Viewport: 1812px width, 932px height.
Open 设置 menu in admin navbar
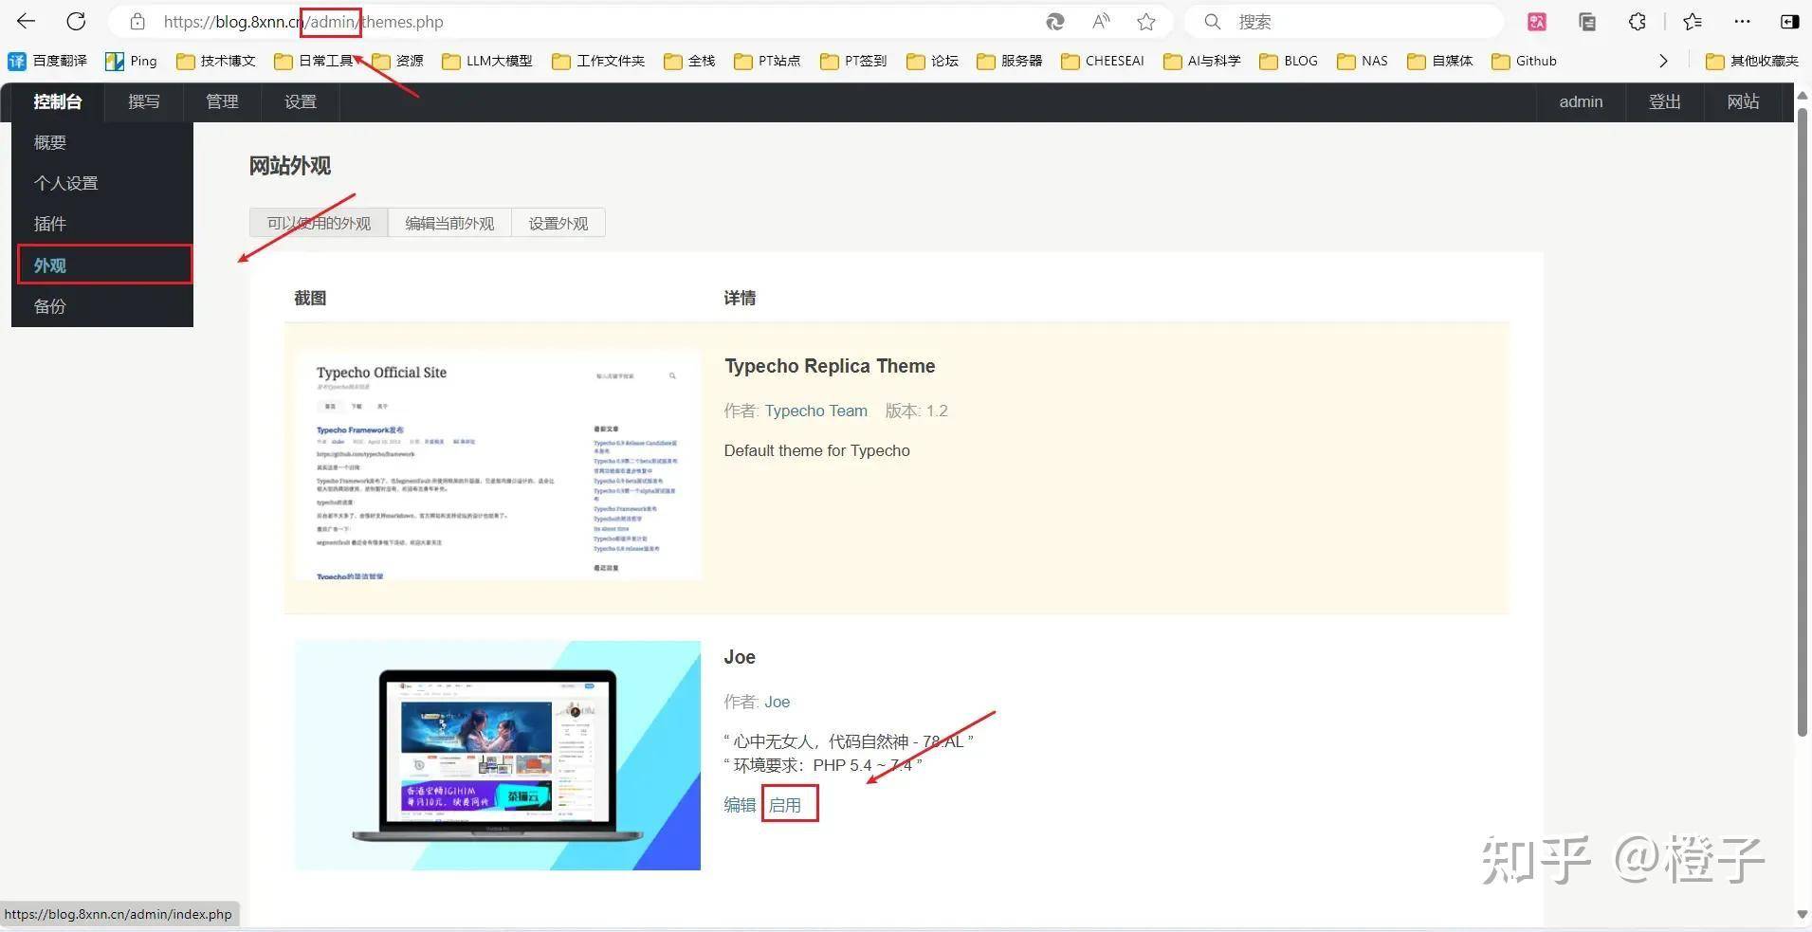[x=301, y=101]
